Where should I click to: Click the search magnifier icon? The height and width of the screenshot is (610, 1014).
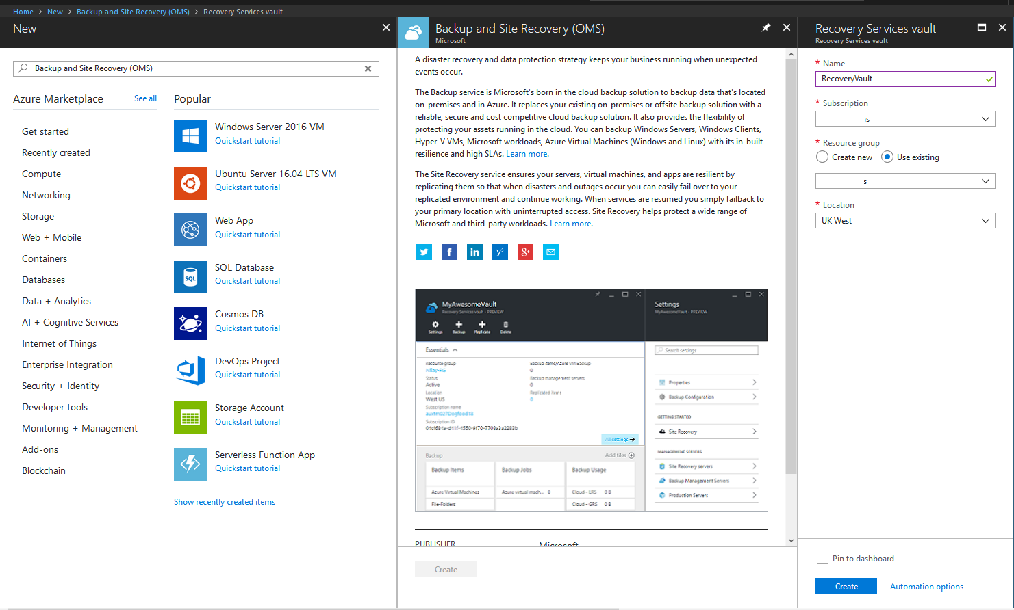click(23, 68)
